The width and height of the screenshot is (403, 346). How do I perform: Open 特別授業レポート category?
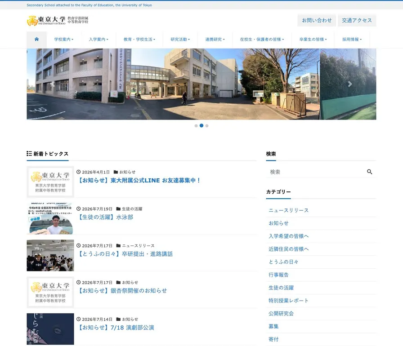[x=288, y=301]
